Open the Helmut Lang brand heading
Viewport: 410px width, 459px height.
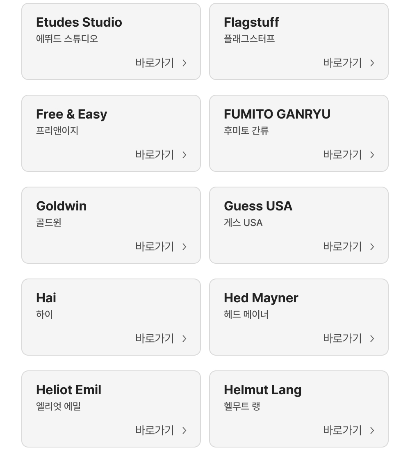click(x=263, y=390)
